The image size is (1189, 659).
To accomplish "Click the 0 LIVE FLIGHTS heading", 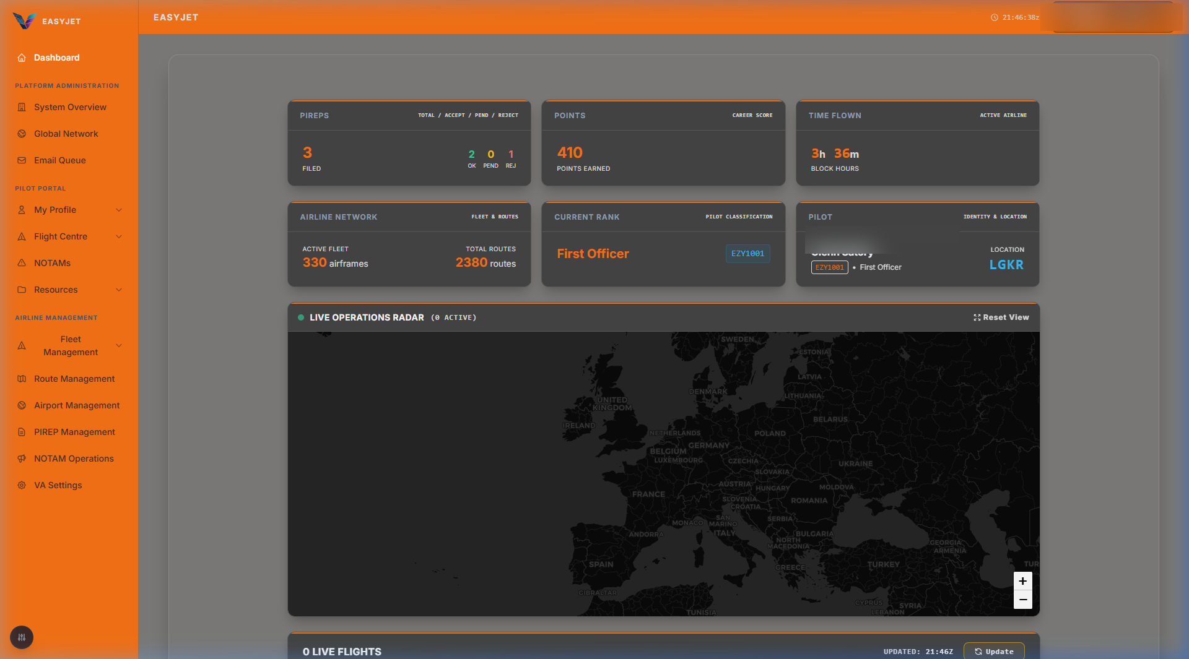I will point(342,652).
